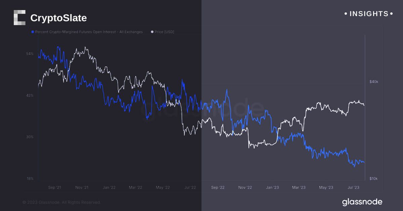Select the $40k price axis label
This screenshot has height=211, width=403.
[x=374, y=82]
